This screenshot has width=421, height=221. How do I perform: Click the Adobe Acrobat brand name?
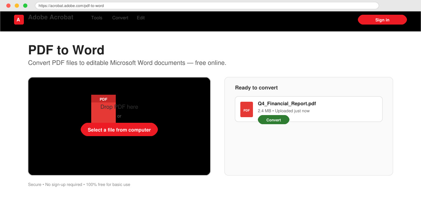51,17
